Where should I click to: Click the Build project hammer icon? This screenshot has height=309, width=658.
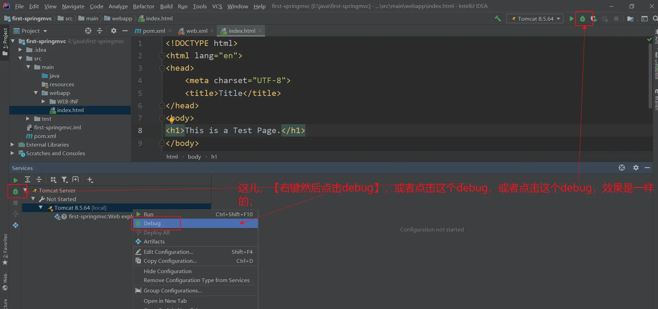(498, 19)
